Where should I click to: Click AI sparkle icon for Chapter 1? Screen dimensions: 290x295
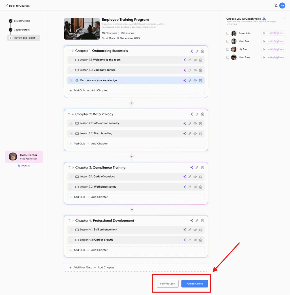(x=192, y=51)
